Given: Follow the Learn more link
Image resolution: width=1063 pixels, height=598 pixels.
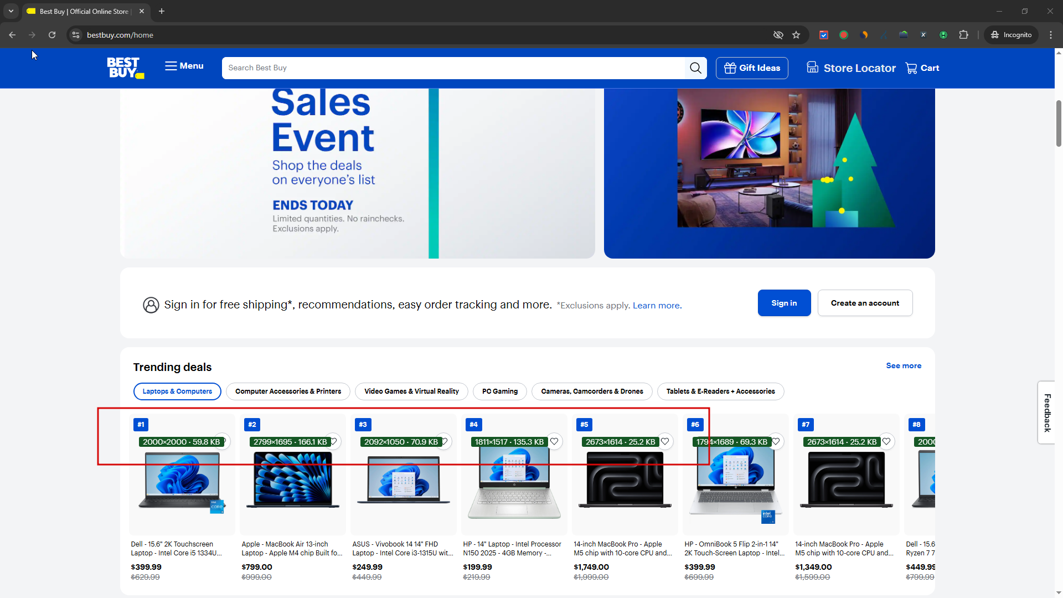Looking at the screenshot, I should point(657,306).
